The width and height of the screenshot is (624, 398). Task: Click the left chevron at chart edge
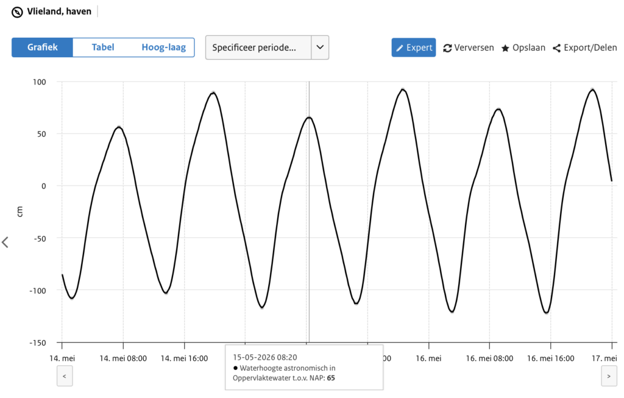pyautogui.click(x=5, y=242)
